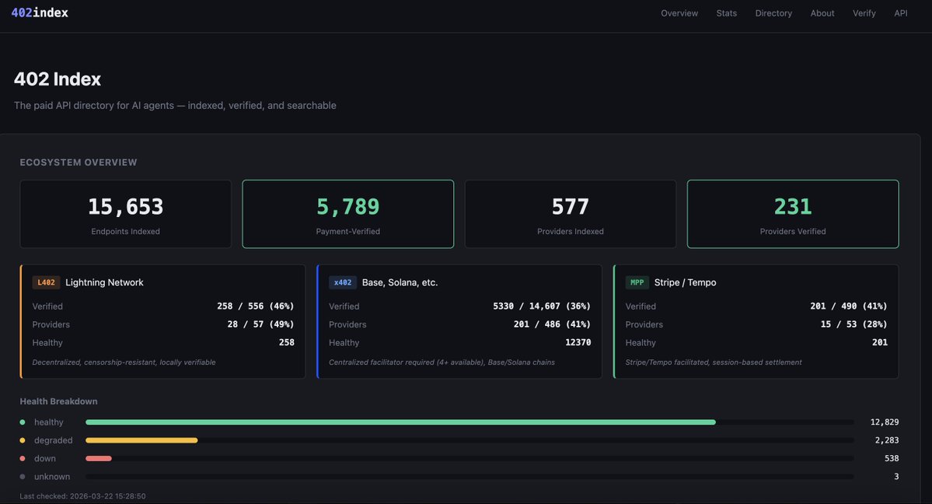Click the '5330 / 14,607 (36%)' value
Screen dimensions: 932x504
542,306
